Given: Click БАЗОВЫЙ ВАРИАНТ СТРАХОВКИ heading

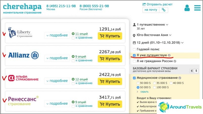Looking at the screenshot, I should (x=155, y=68).
